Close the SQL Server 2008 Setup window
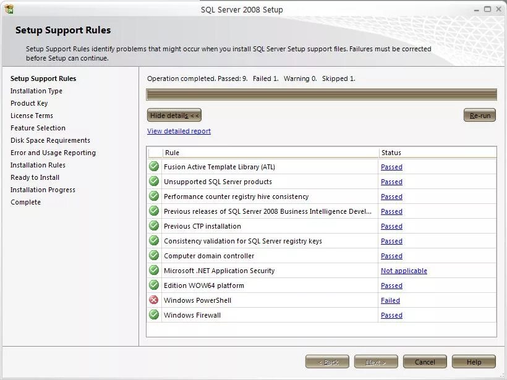Screen dimensions: 507x380 [x=498, y=9]
